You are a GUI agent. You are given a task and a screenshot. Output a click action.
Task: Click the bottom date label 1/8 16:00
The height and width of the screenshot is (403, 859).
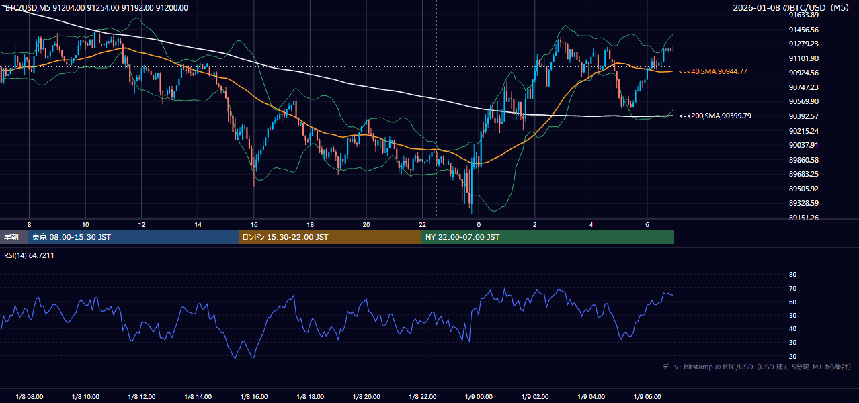[254, 397]
